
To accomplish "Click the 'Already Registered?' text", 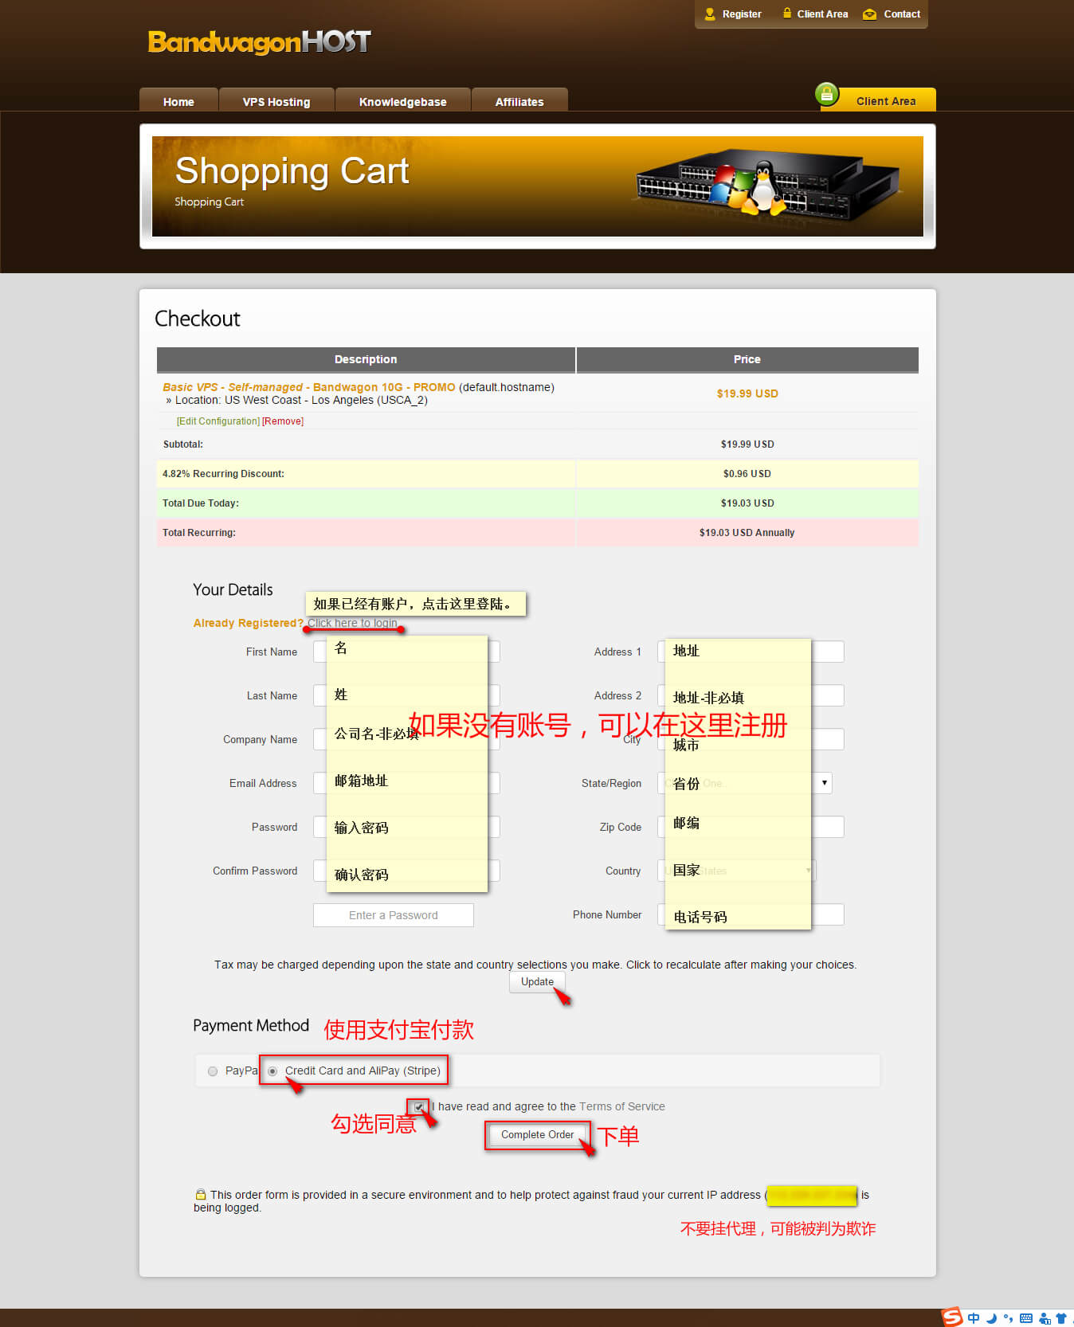I will click(x=248, y=623).
